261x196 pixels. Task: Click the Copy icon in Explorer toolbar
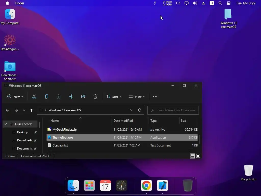pyautogui.click(x=46, y=96)
